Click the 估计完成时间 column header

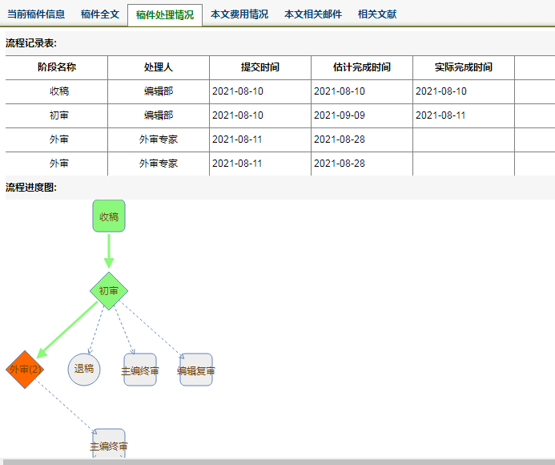click(362, 68)
